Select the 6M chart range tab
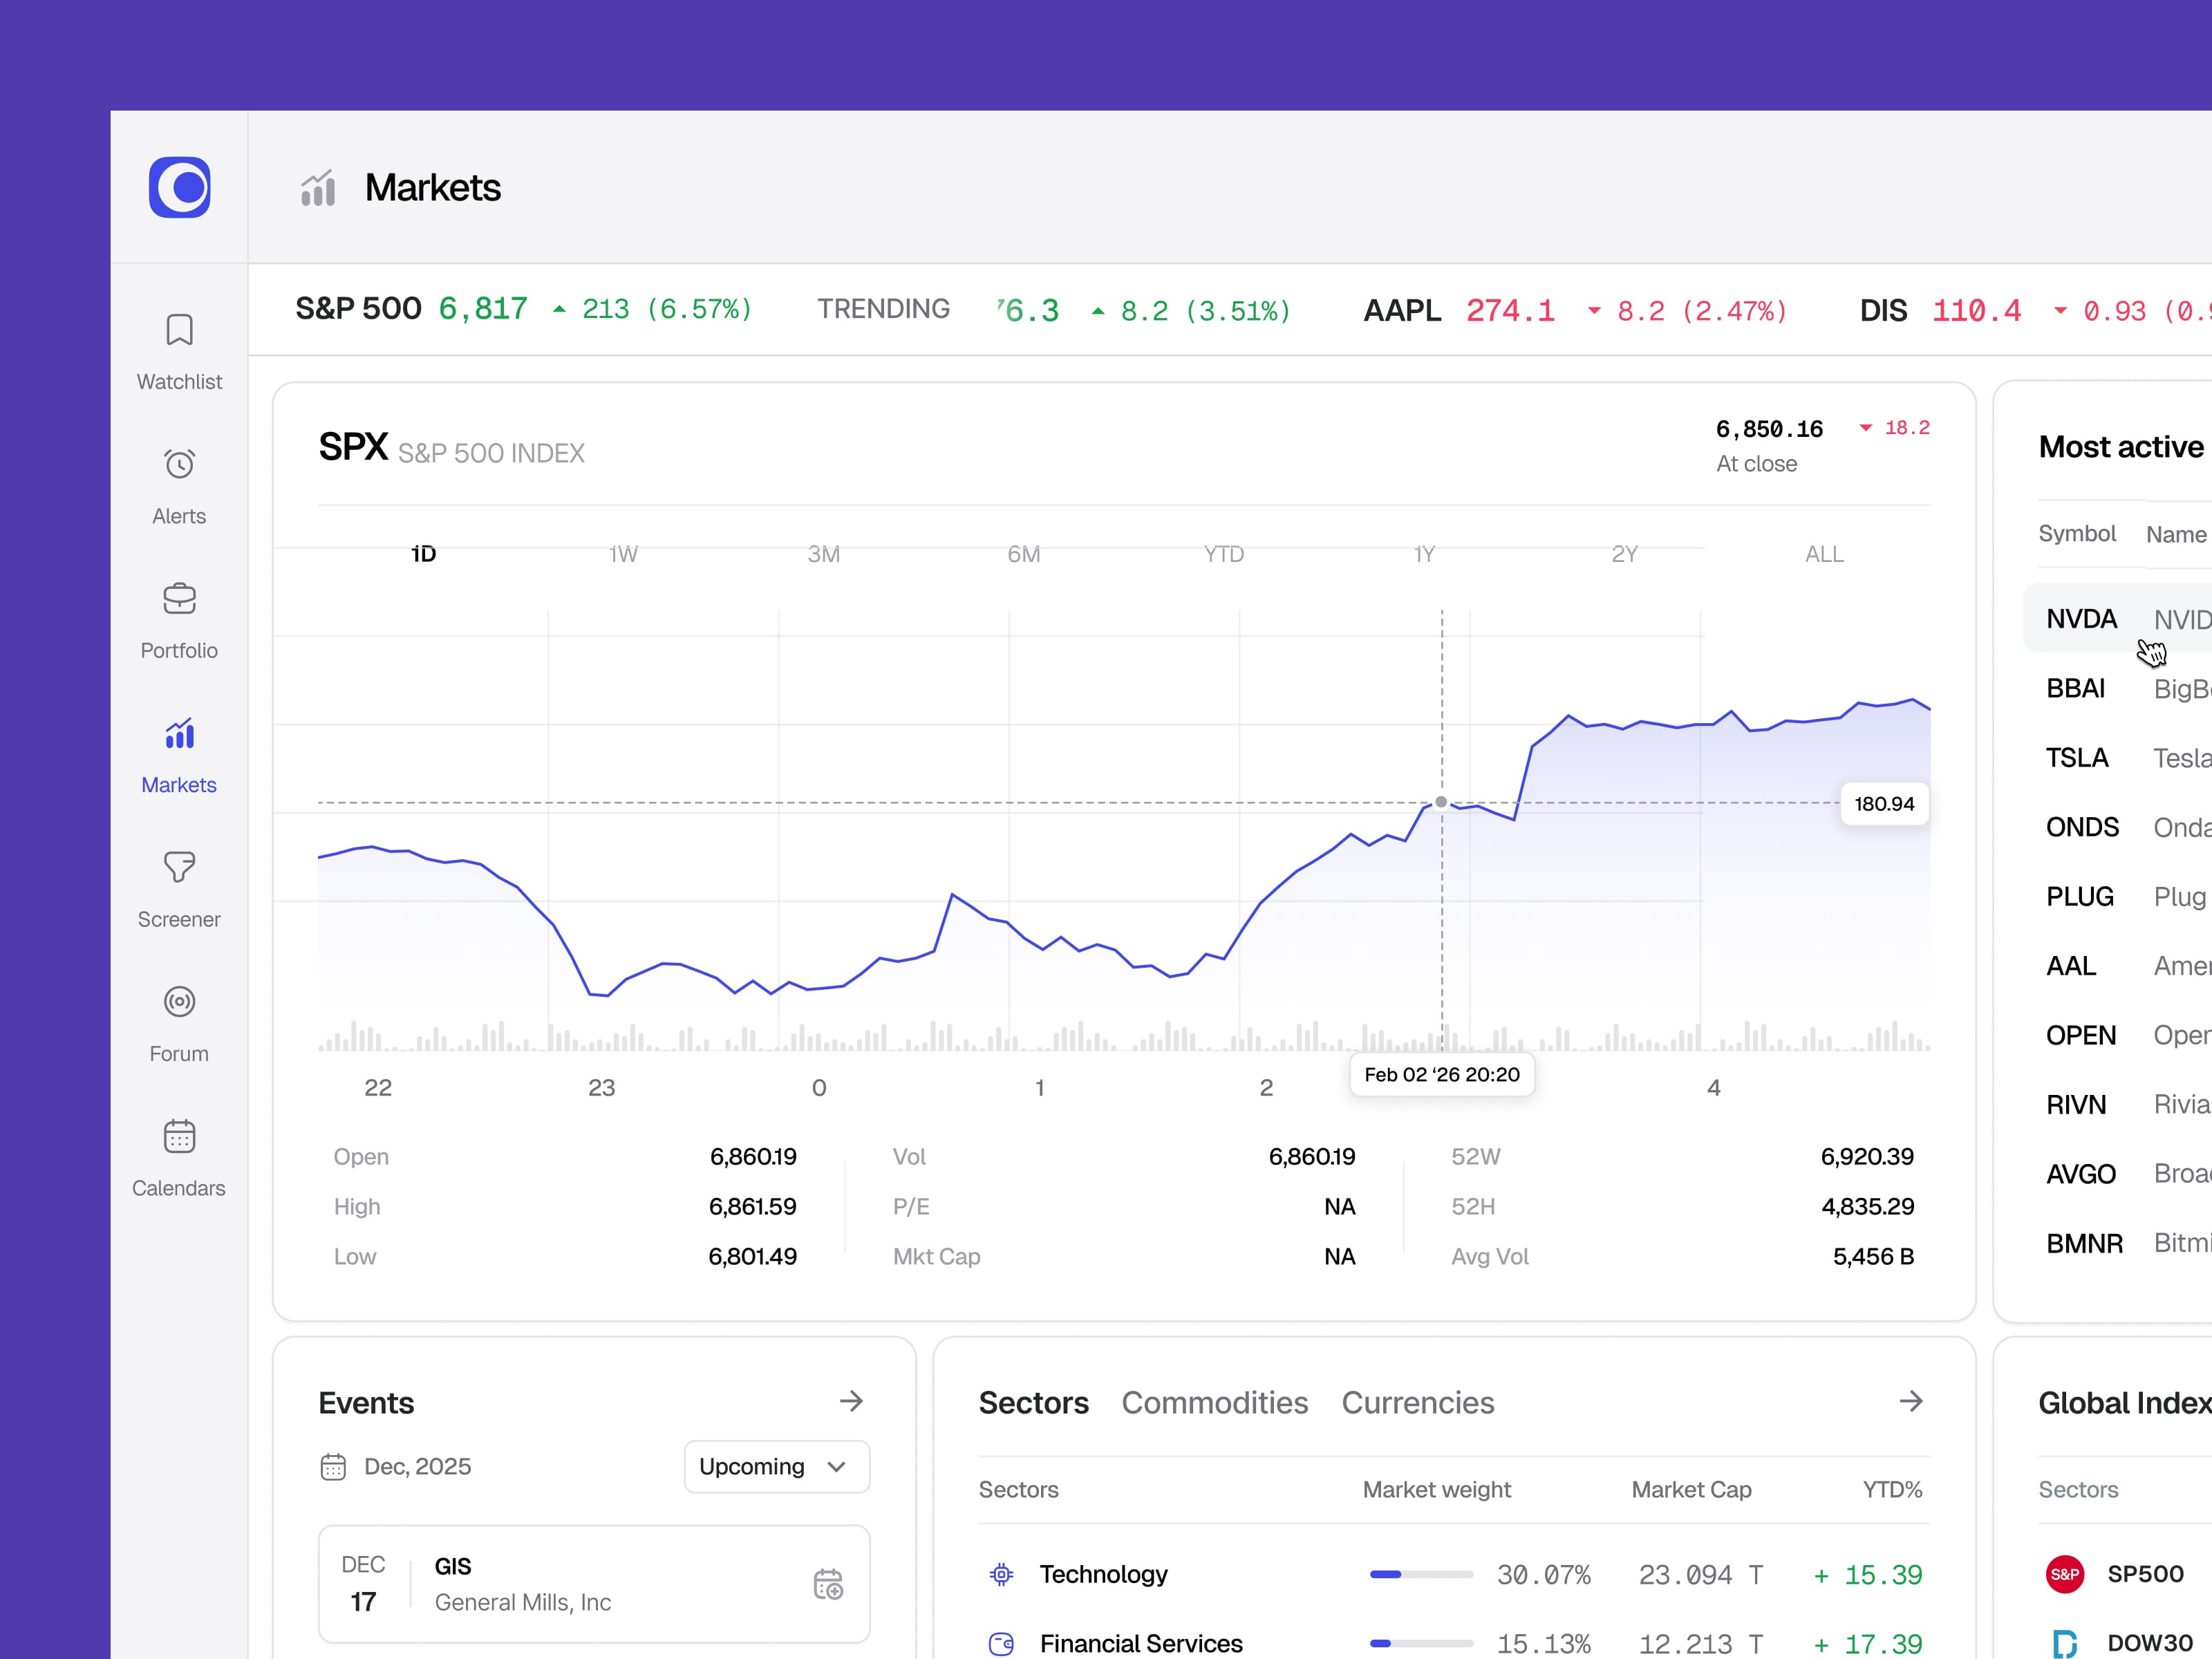Image resolution: width=2212 pixels, height=1659 pixels. 1024,554
